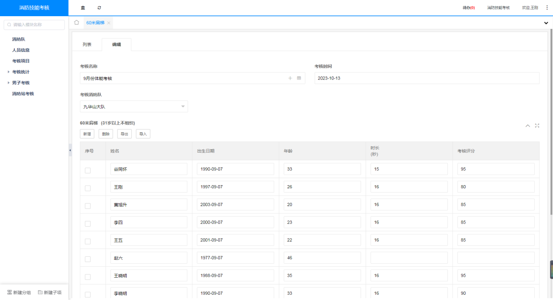Open 人员信息 in the sidebar
Image resolution: width=553 pixels, height=300 pixels.
21,50
